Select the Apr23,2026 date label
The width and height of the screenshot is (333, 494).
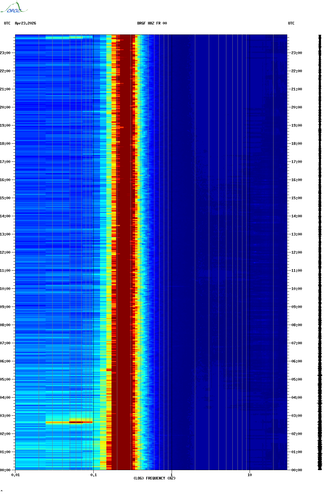click(25, 23)
